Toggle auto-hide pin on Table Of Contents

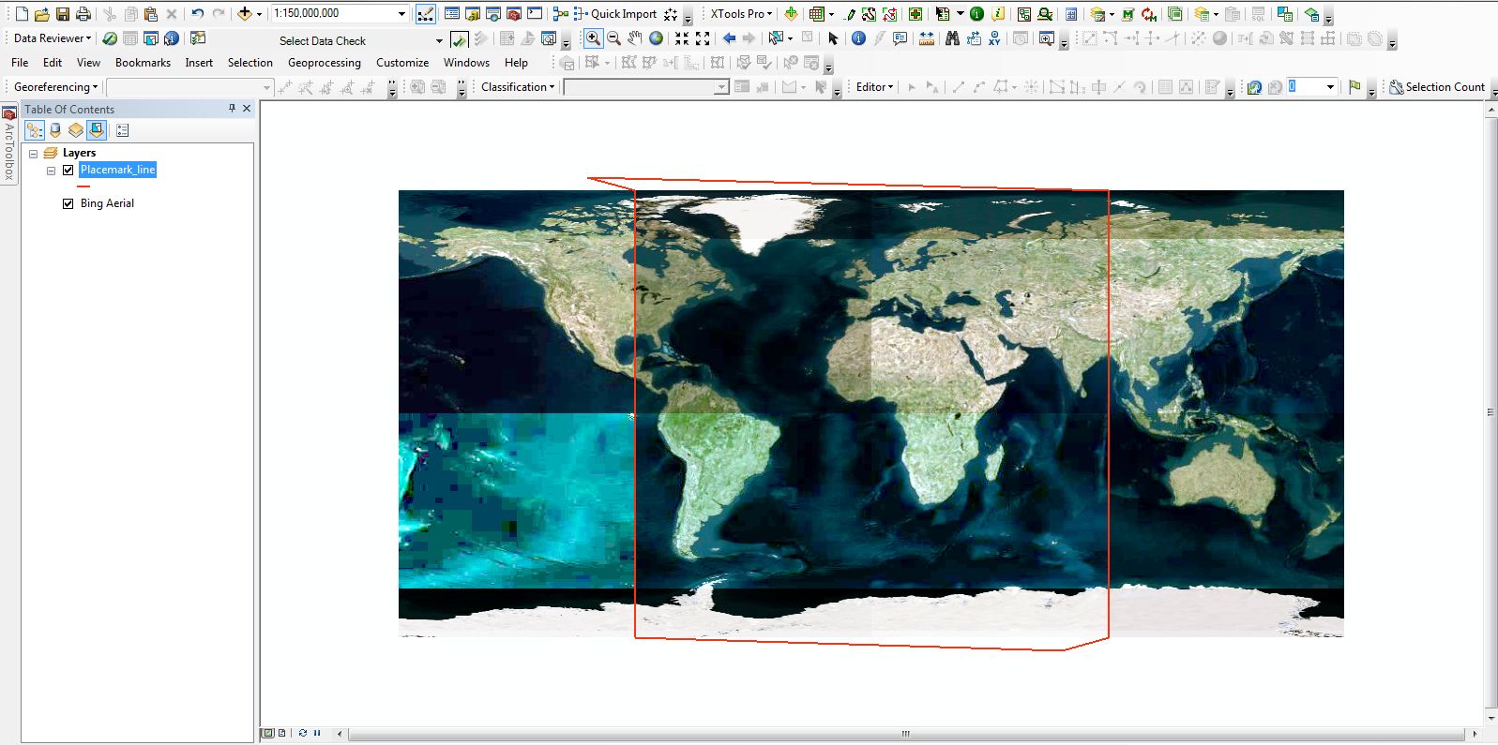coord(232,109)
